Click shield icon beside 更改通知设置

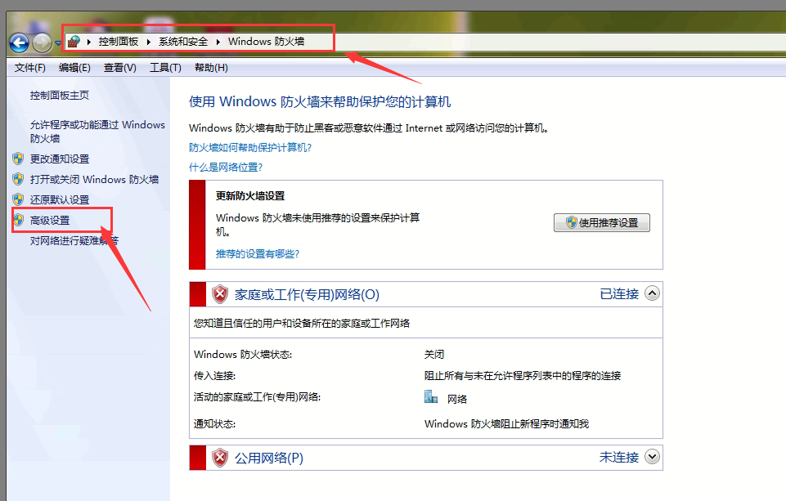tap(18, 159)
